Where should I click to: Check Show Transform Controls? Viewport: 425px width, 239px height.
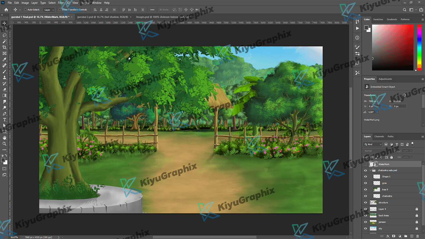(x=60, y=10)
